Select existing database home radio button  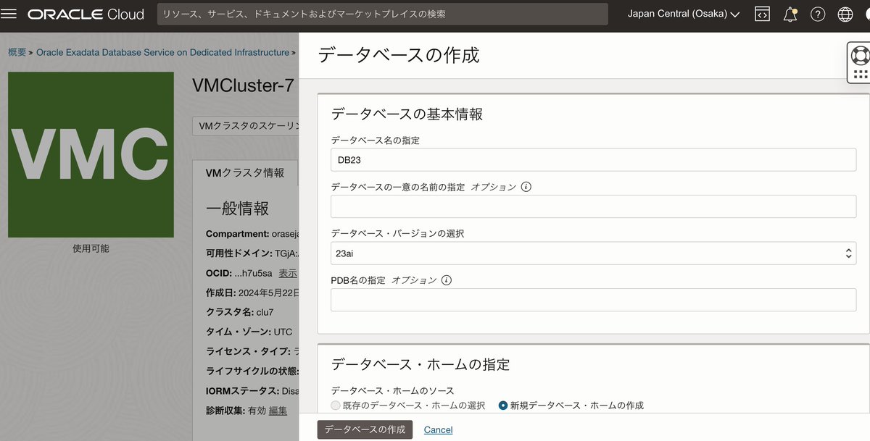(335, 406)
